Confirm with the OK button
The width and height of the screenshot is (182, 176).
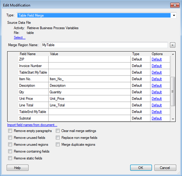(141, 168)
